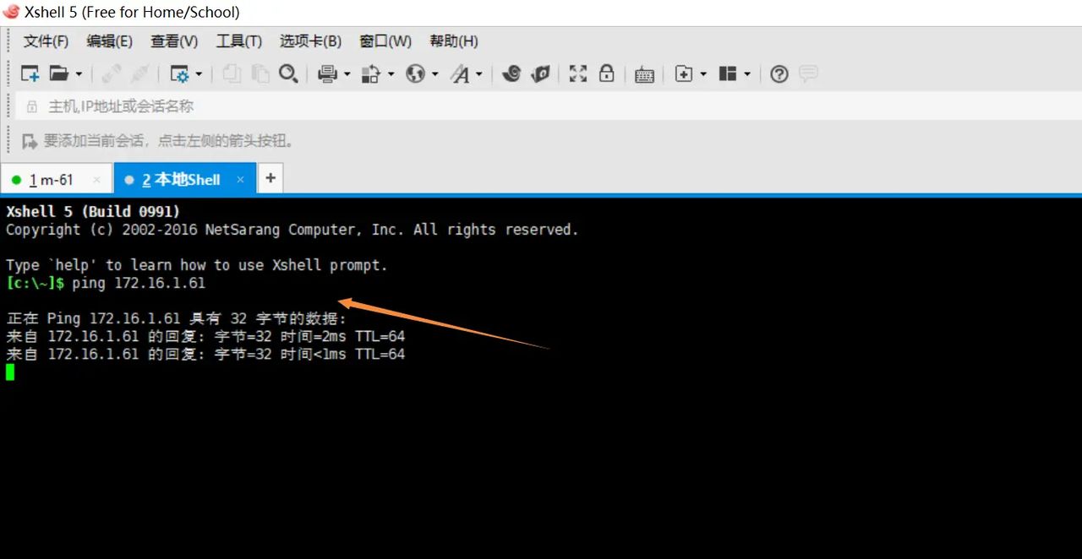Expand the font icon dropdown arrow

478,73
